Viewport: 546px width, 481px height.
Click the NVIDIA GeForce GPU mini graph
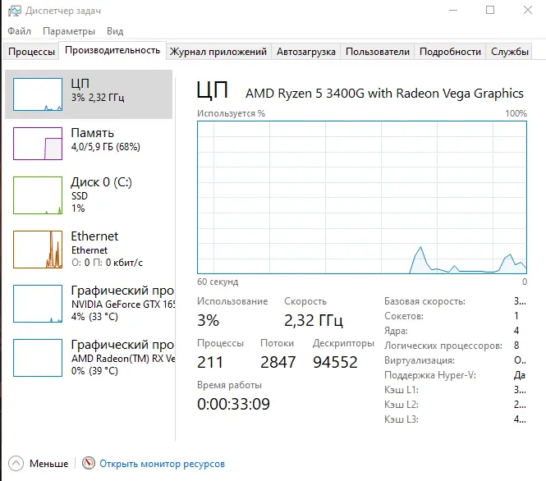[x=38, y=304]
